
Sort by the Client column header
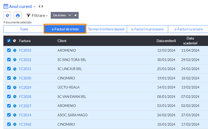pos(62,41)
